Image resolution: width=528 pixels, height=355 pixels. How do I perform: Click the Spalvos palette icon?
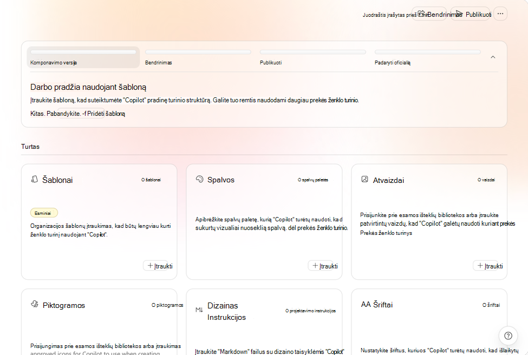[200, 179]
